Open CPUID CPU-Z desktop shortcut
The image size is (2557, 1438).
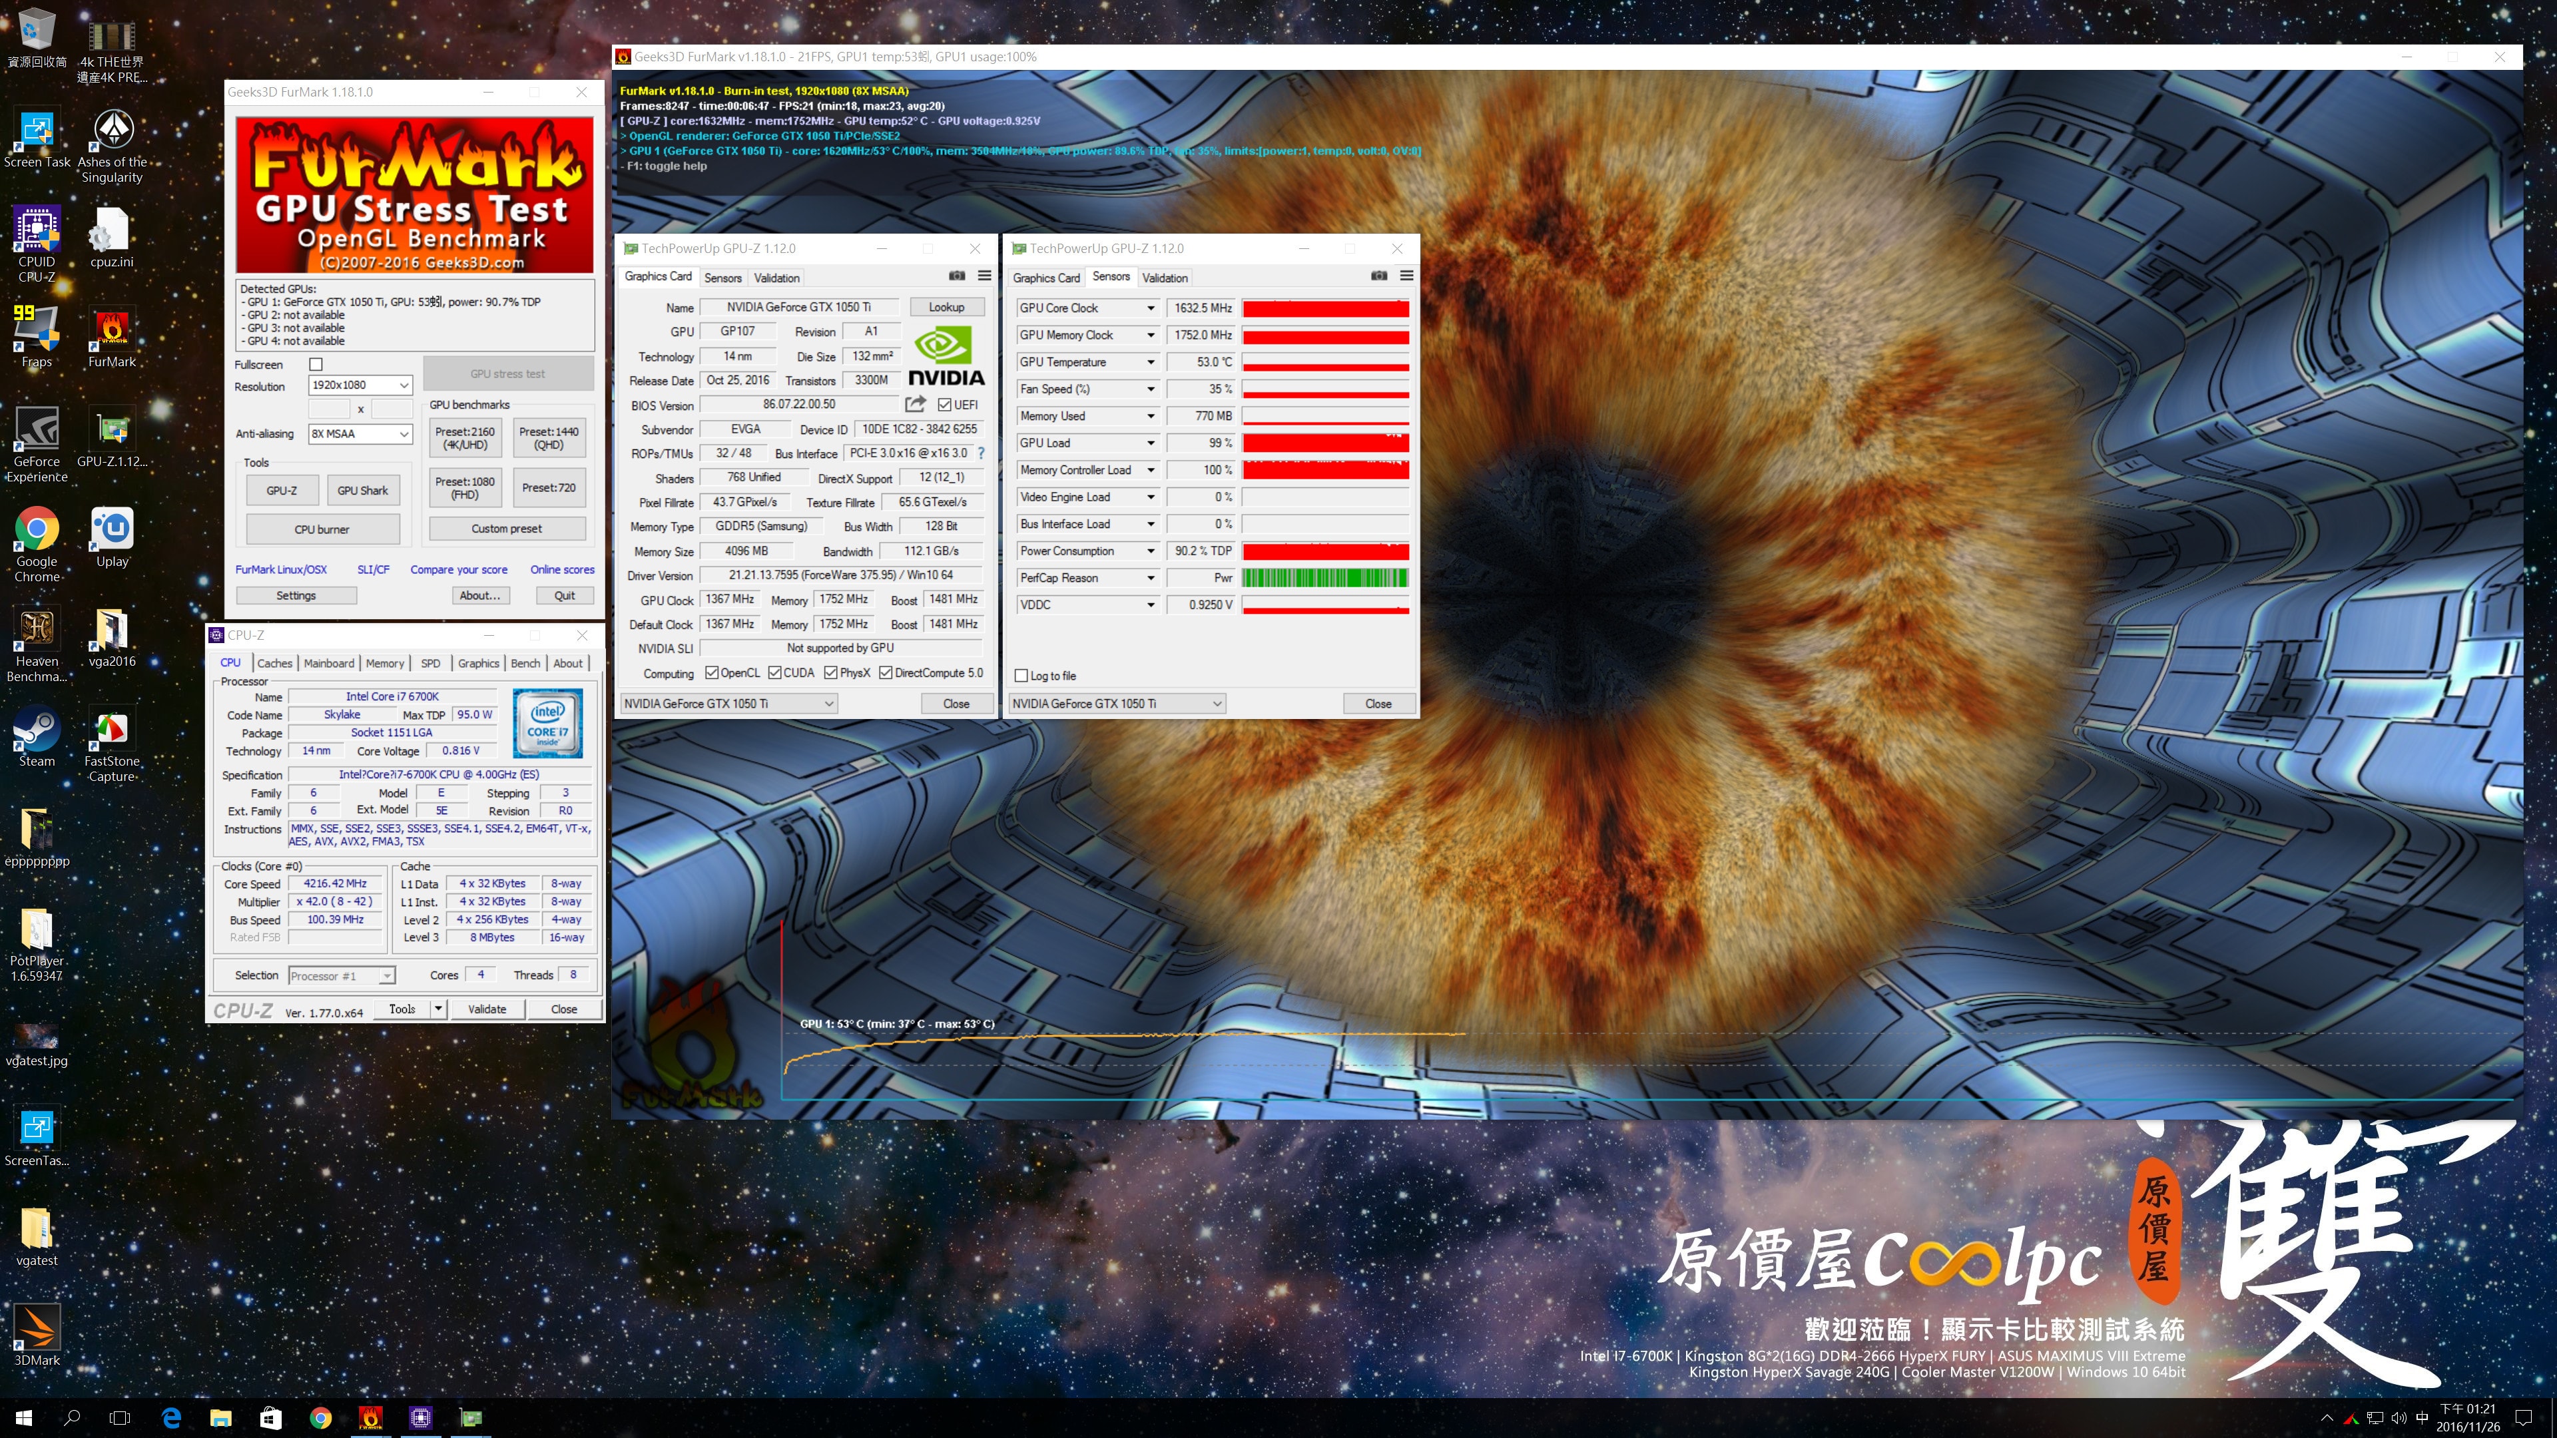click(x=37, y=243)
